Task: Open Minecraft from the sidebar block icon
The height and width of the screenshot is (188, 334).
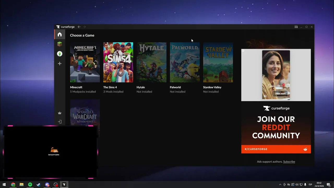Action: [x=60, y=44]
